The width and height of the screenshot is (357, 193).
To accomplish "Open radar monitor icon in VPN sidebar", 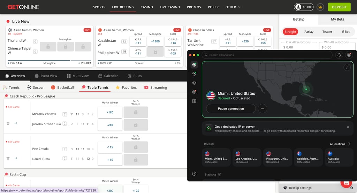I will (x=194, y=92).
